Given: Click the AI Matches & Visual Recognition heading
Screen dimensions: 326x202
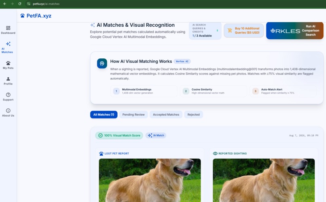Looking at the screenshot, I should point(135,25).
